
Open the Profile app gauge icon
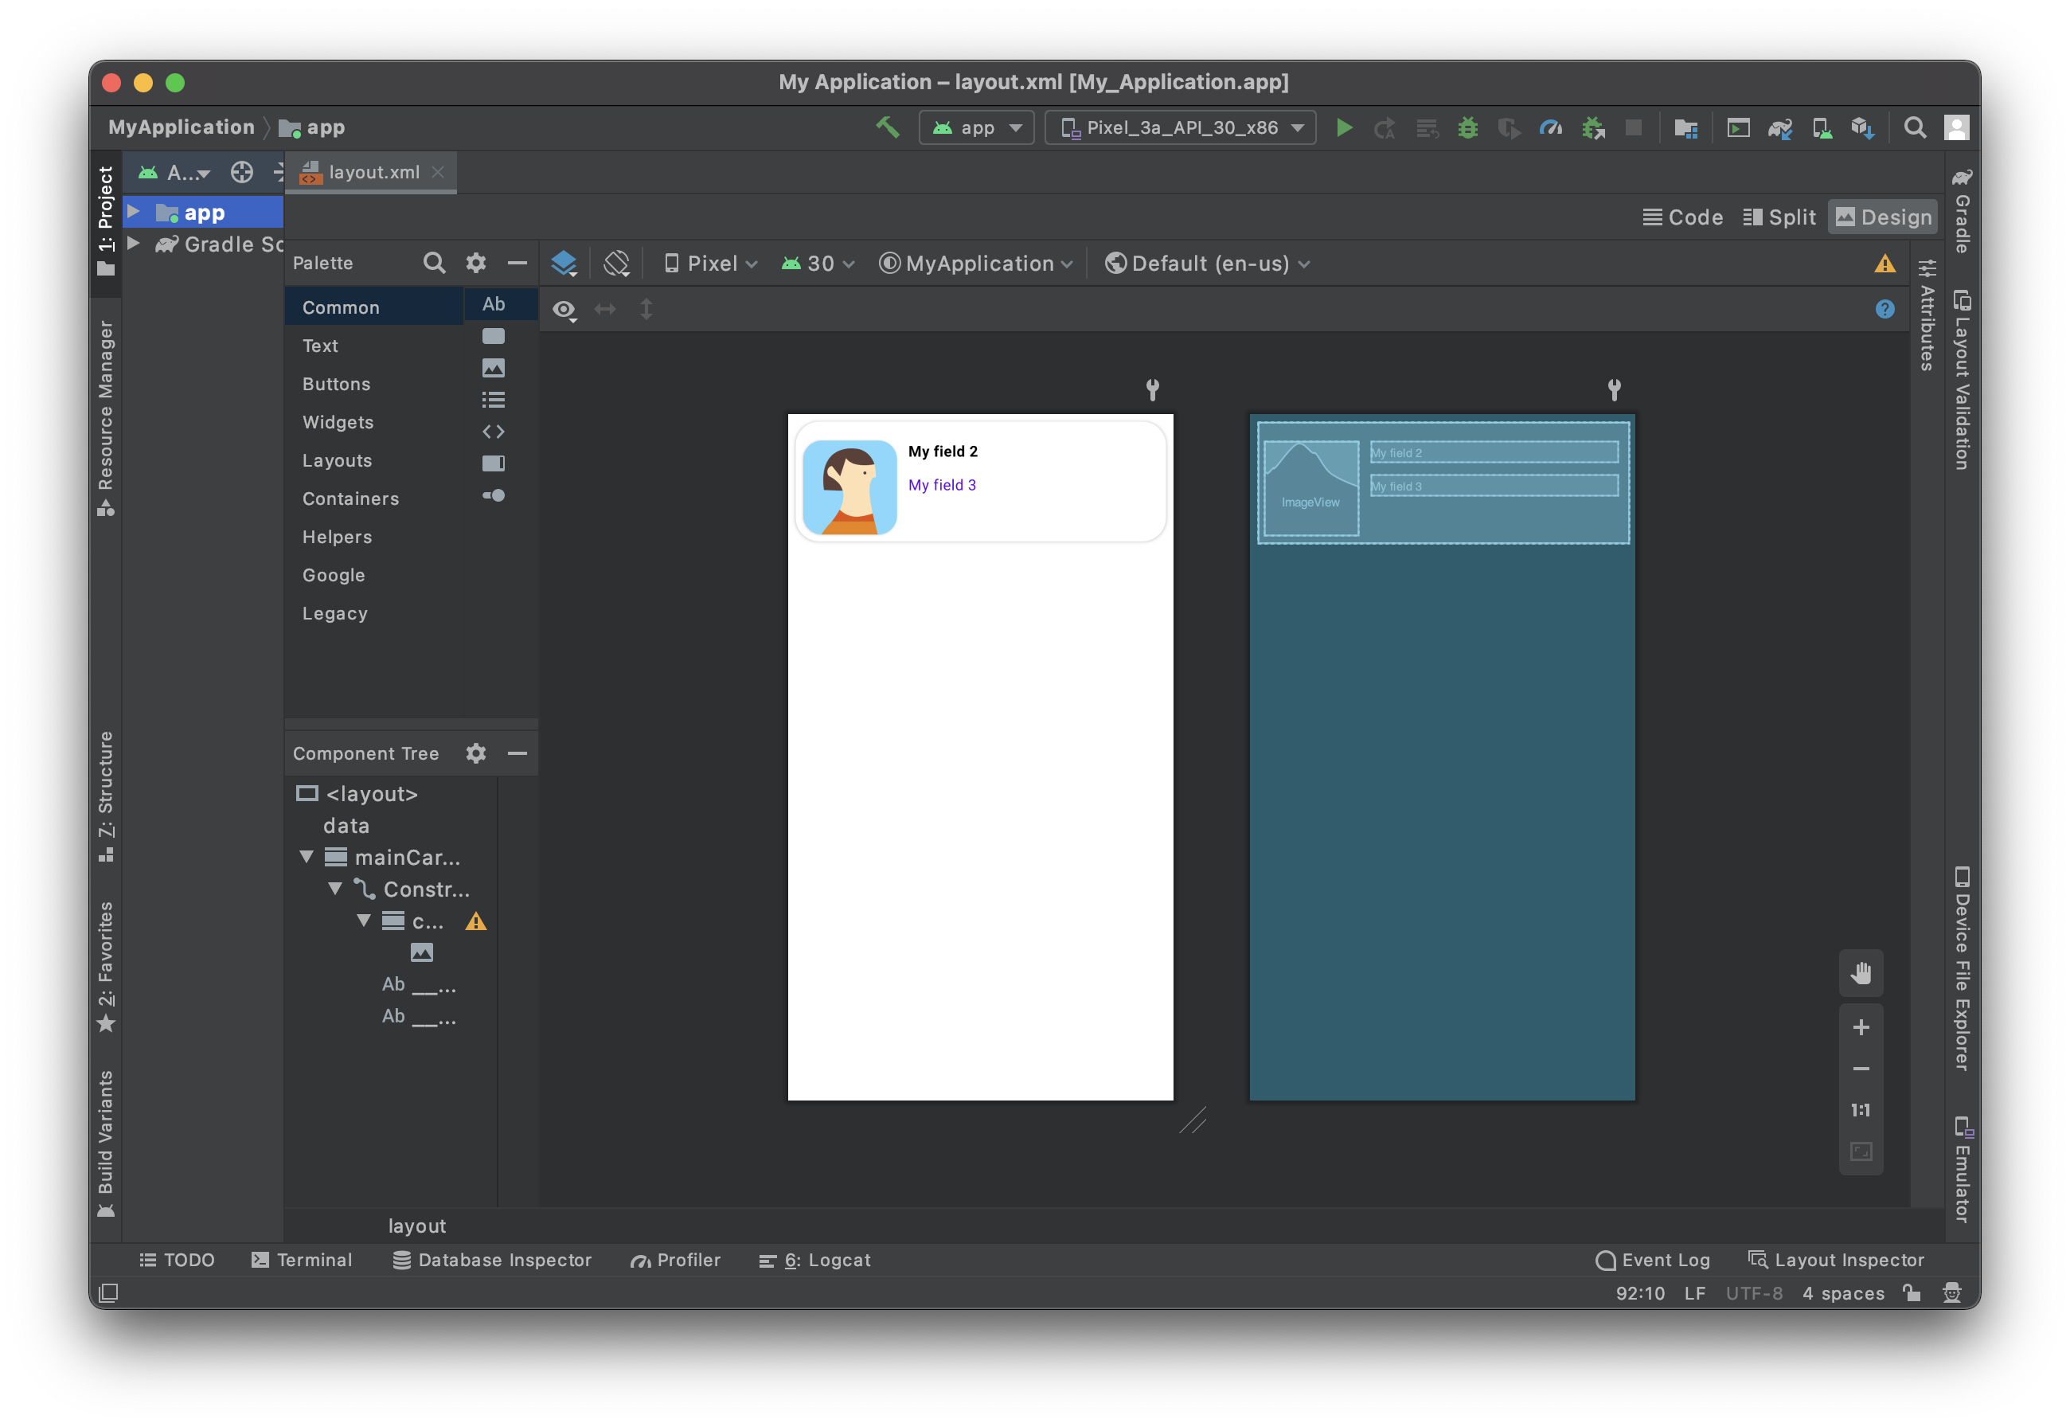coord(1551,128)
